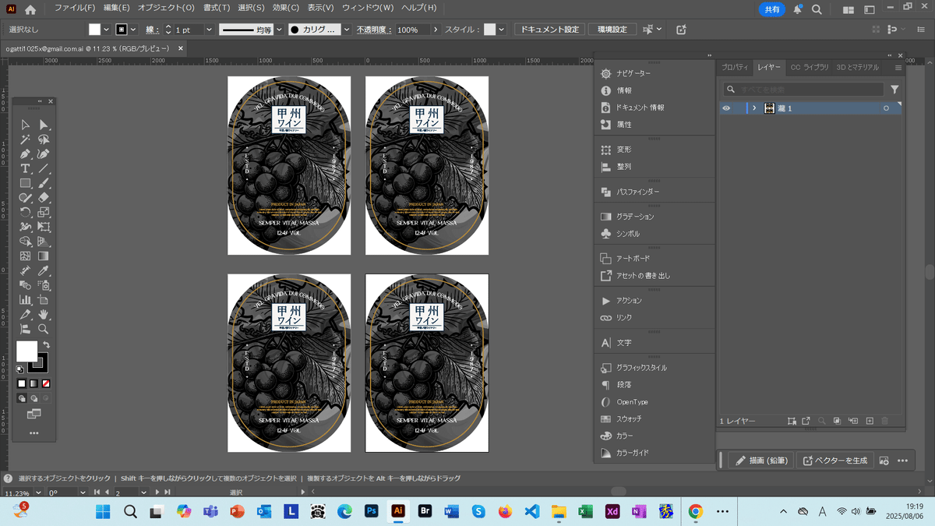Viewport: 935px width, 526px height.
Task: Click the 共有 share button
Action: [771, 10]
